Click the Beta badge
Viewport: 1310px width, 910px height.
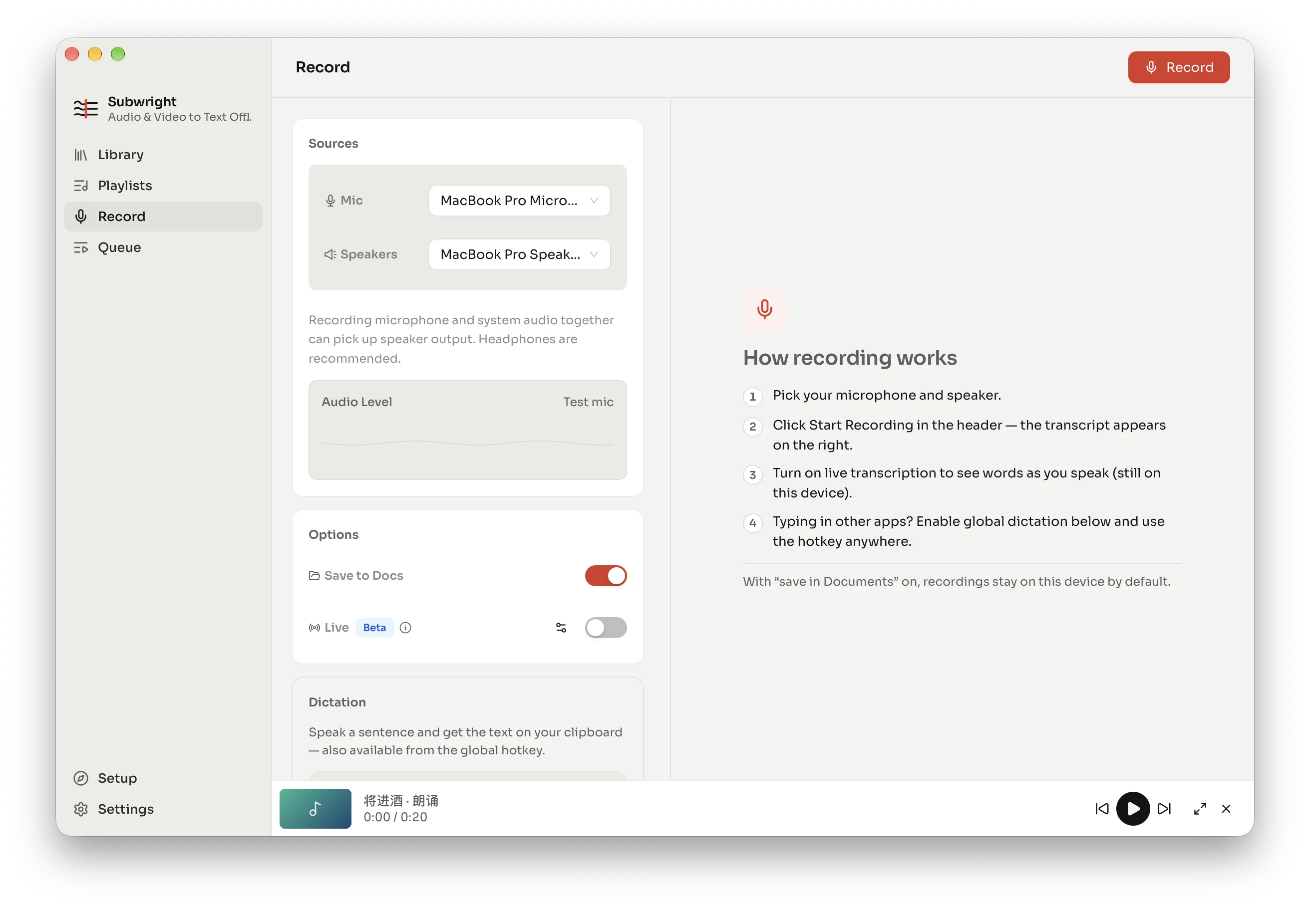click(x=374, y=627)
